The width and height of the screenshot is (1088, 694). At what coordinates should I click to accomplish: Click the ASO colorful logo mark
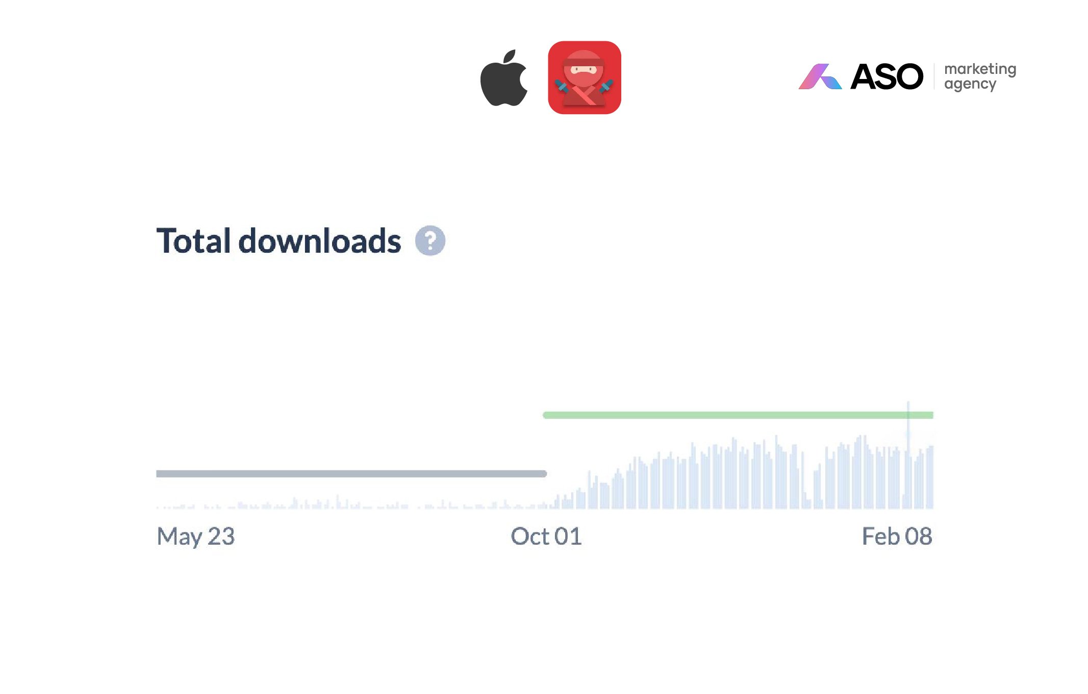[x=820, y=76]
